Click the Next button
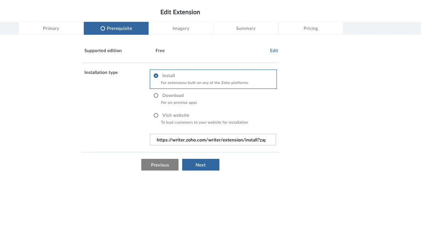Screen dimensions: 421x234 tap(200, 165)
